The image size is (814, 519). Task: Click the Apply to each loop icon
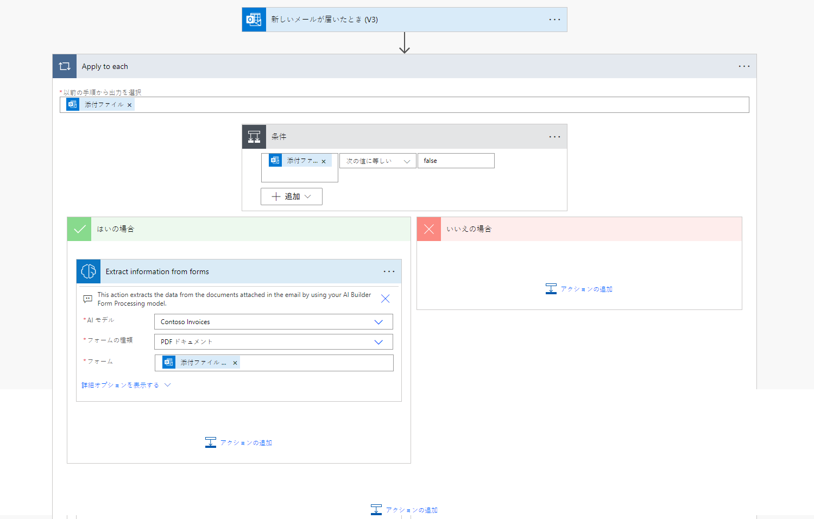pyautogui.click(x=65, y=66)
